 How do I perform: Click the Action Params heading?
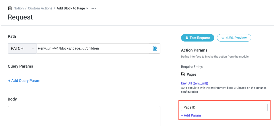point(194,50)
